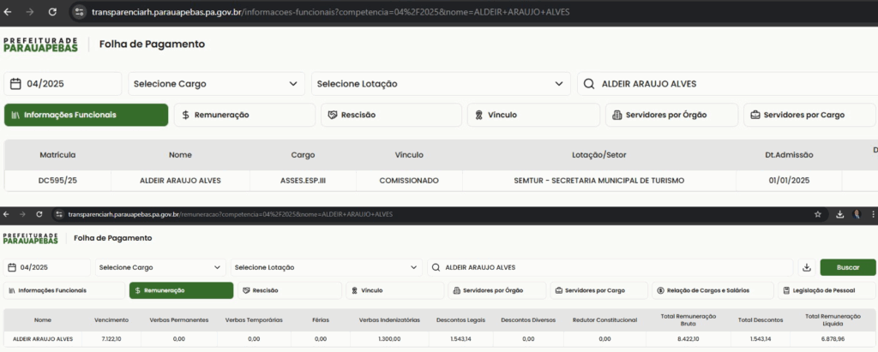This screenshot has width=878, height=352.
Task: Switch to Informações Funcionais tab in lower window
Action: [x=64, y=290]
